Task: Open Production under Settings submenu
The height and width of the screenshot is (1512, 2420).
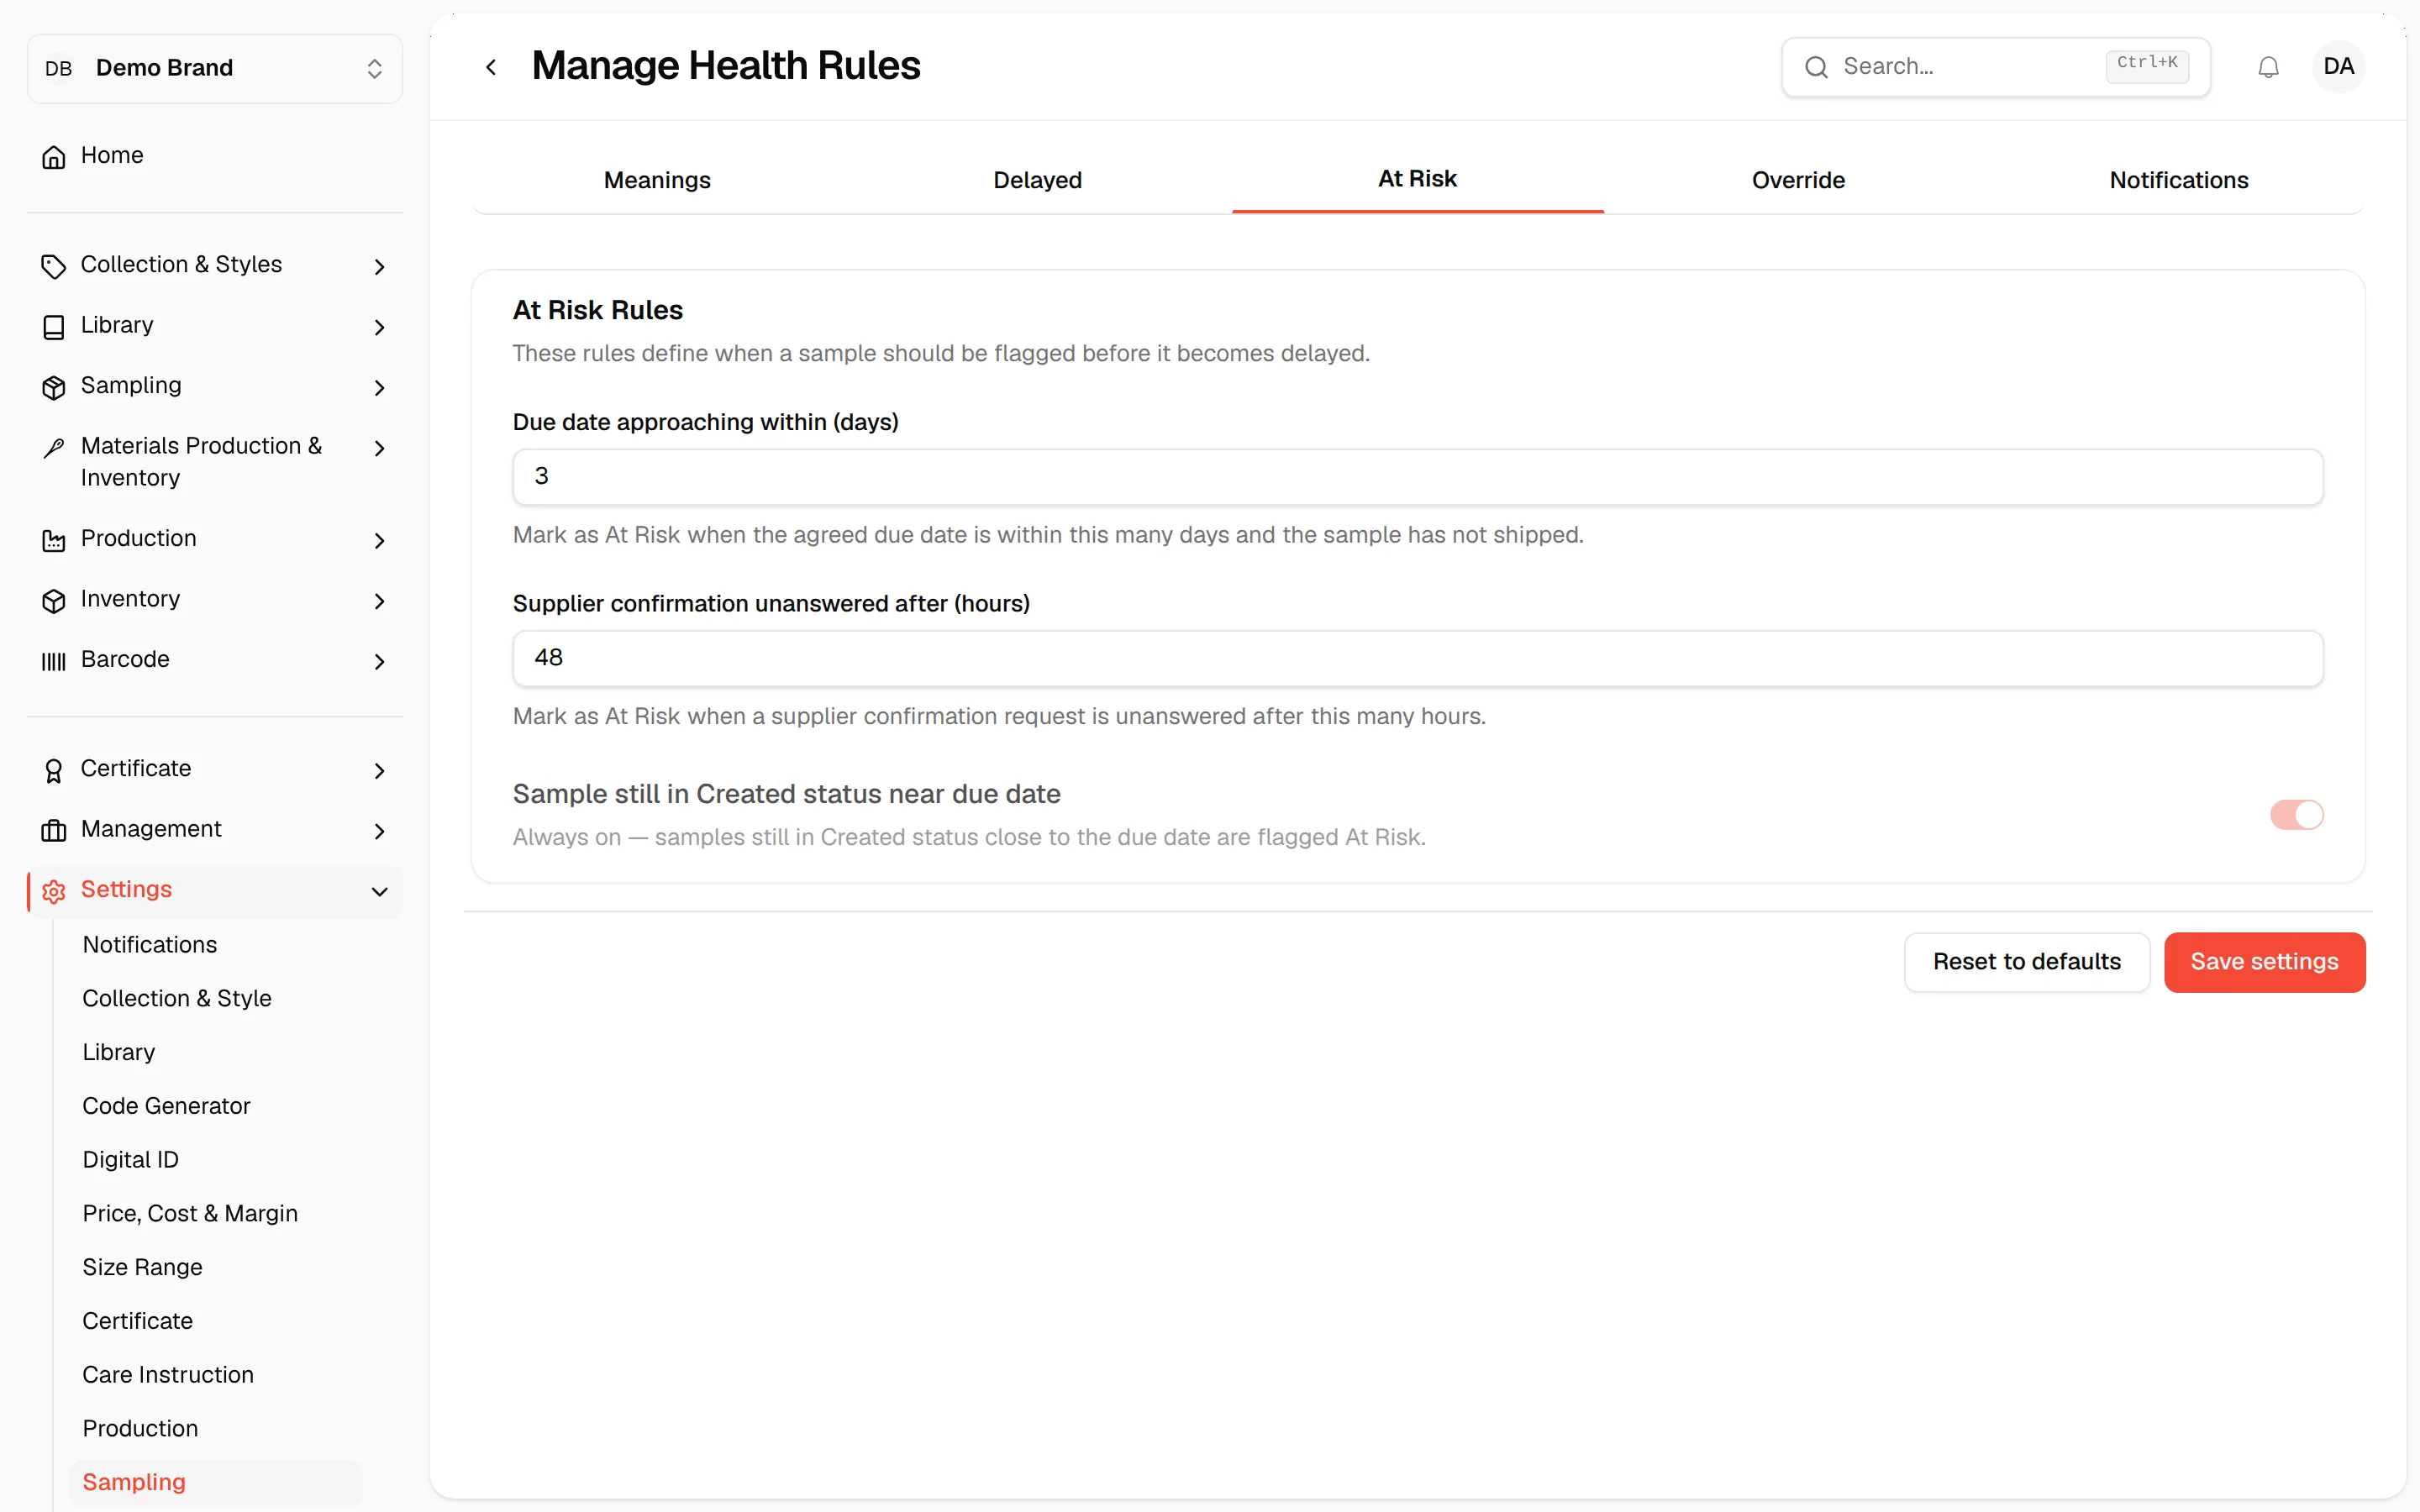Action: point(140,1428)
